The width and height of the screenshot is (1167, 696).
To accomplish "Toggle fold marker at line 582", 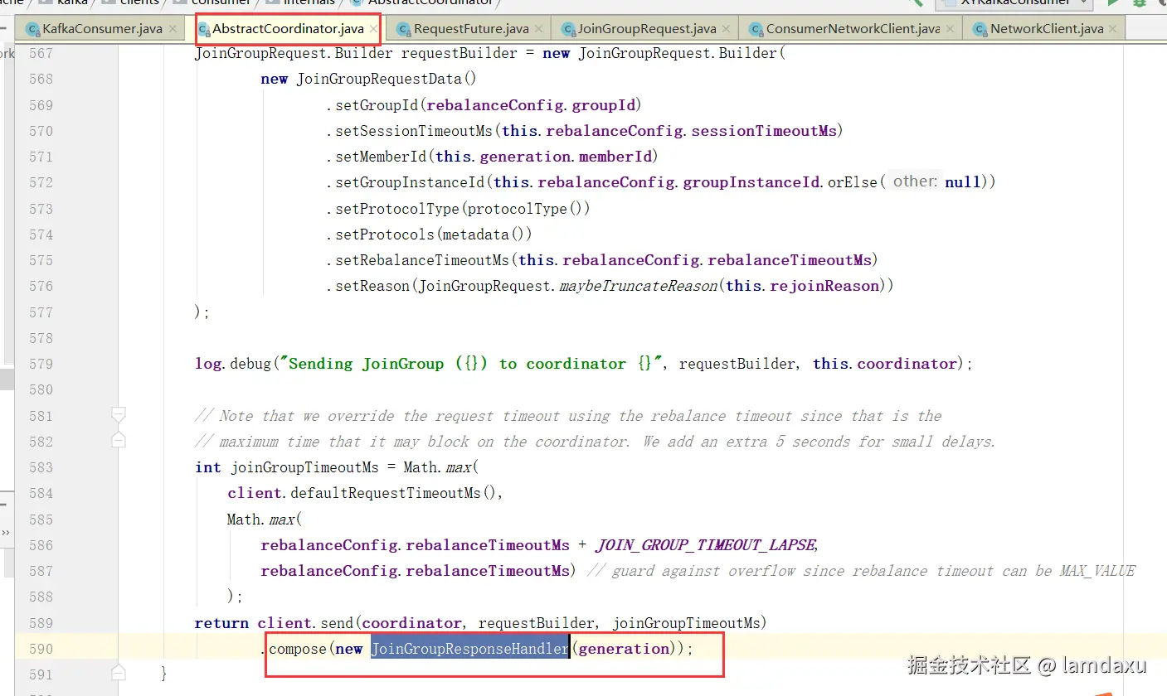I will point(118,440).
